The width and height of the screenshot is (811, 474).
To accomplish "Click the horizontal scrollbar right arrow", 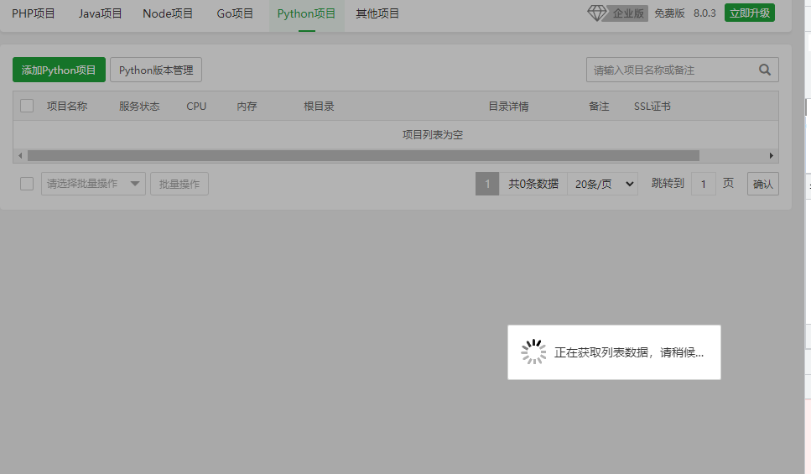I will coord(772,156).
